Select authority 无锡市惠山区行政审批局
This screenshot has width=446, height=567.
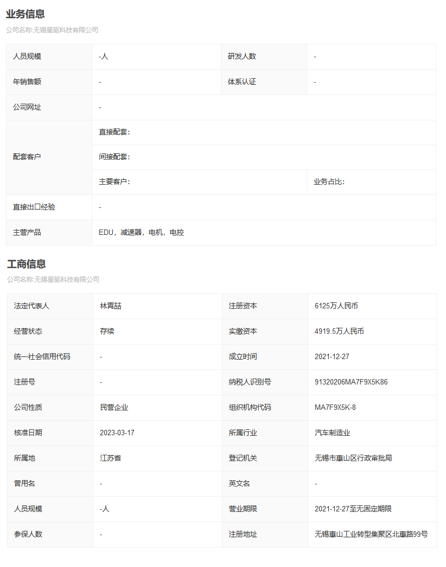click(x=354, y=458)
